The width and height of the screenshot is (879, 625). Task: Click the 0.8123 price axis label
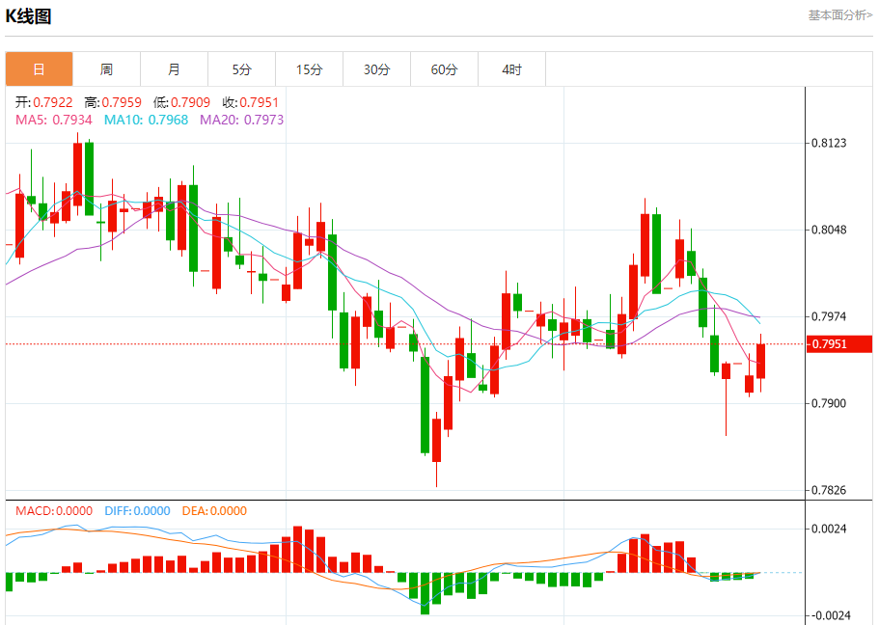829,144
